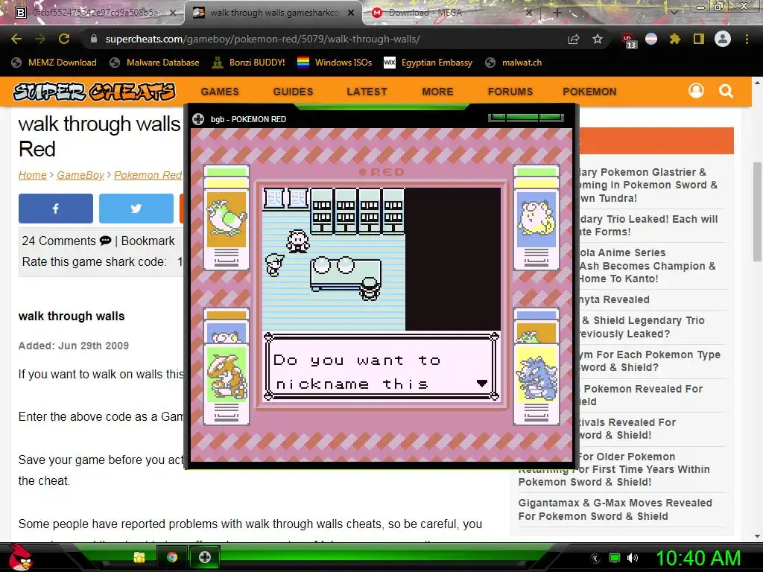Open the Windows ISOs bookmark
The image size is (763, 572).
335,63
